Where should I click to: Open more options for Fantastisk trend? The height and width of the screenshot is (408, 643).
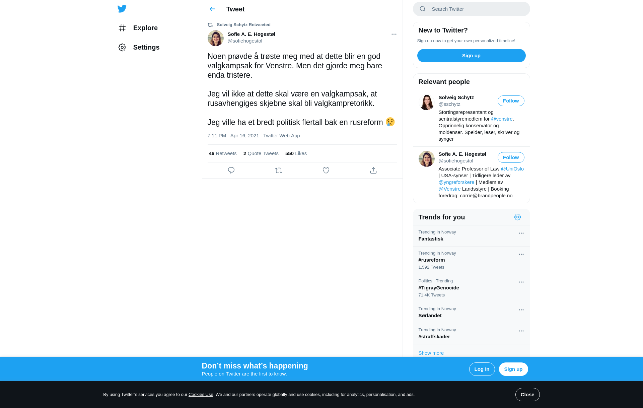coord(521,233)
